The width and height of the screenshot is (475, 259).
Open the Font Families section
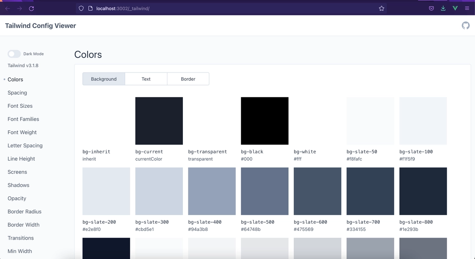click(23, 119)
